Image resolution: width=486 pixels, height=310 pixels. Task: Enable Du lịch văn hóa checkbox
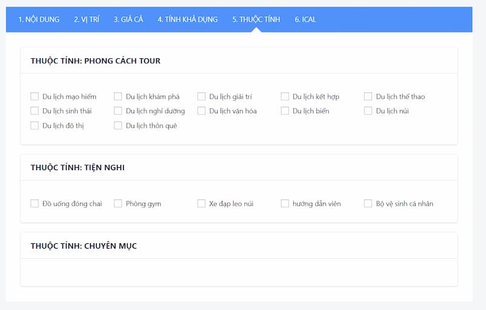(x=202, y=111)
